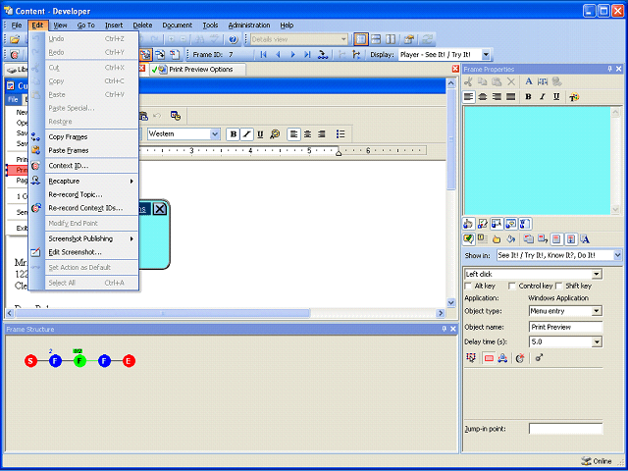This screenshot has width=628, height=471.
Task: Align bubble text left in Frame Properties
Action: (469, 97)
